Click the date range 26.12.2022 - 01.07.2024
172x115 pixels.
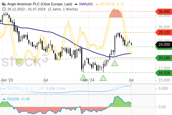tap(26, 9)
